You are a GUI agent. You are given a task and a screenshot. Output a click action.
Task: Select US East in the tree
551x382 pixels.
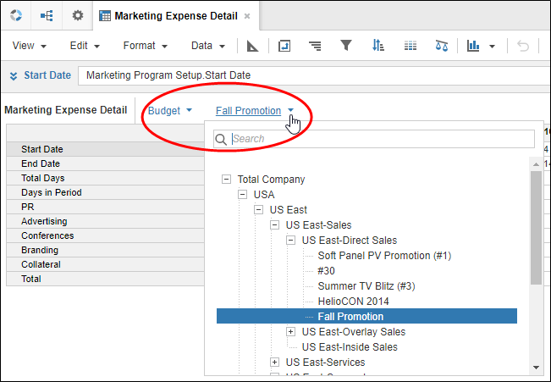click(288, 210)
